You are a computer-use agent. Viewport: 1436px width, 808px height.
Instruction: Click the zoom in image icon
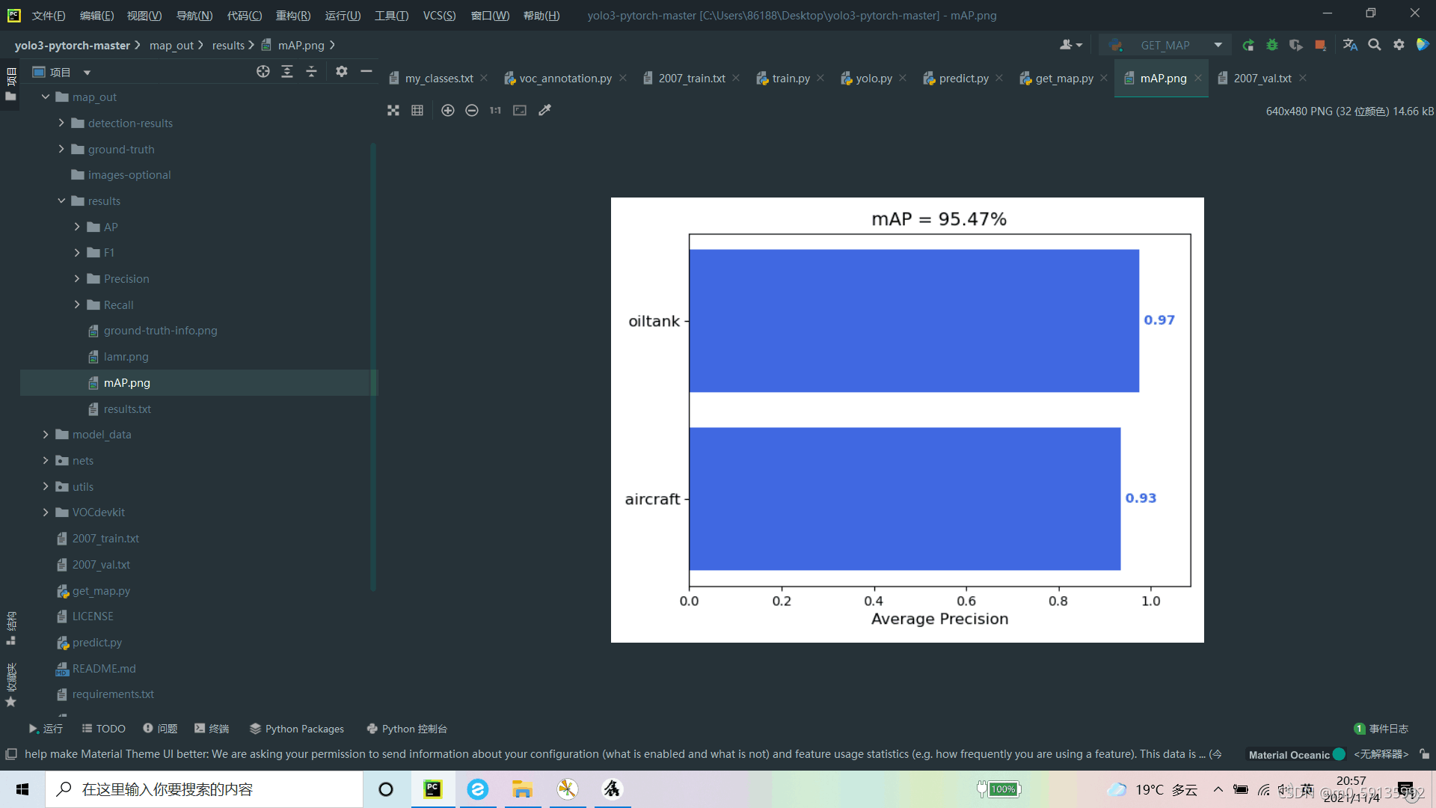pyautogui.click(x=447, y=111)
